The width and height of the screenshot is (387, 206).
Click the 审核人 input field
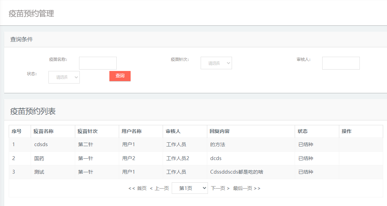[341, 63]
